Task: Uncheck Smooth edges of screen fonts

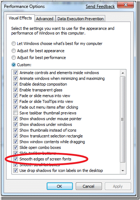Action: (x=15, y=159)
